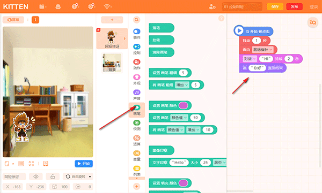322x193 pixels.
Task: Toggle the sprite lock icon
Action: click(53, 176)
